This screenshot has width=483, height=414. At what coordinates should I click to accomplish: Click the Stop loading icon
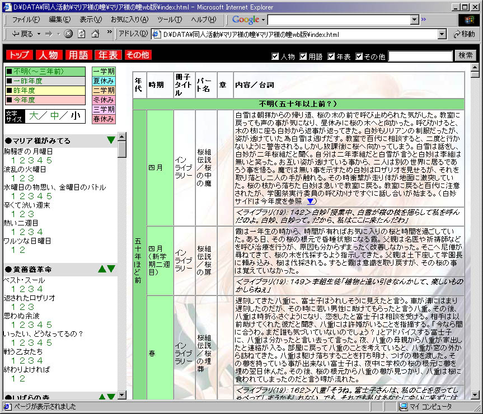[x=68, y=34]
